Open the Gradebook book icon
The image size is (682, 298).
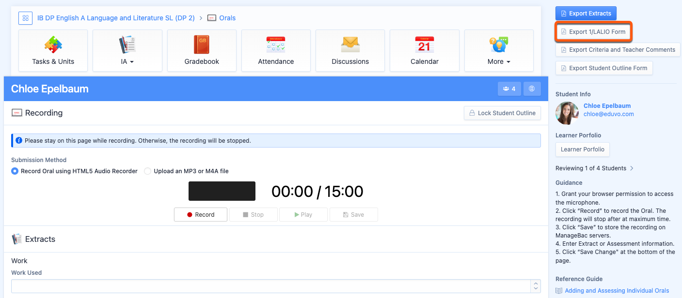(202, 45)
